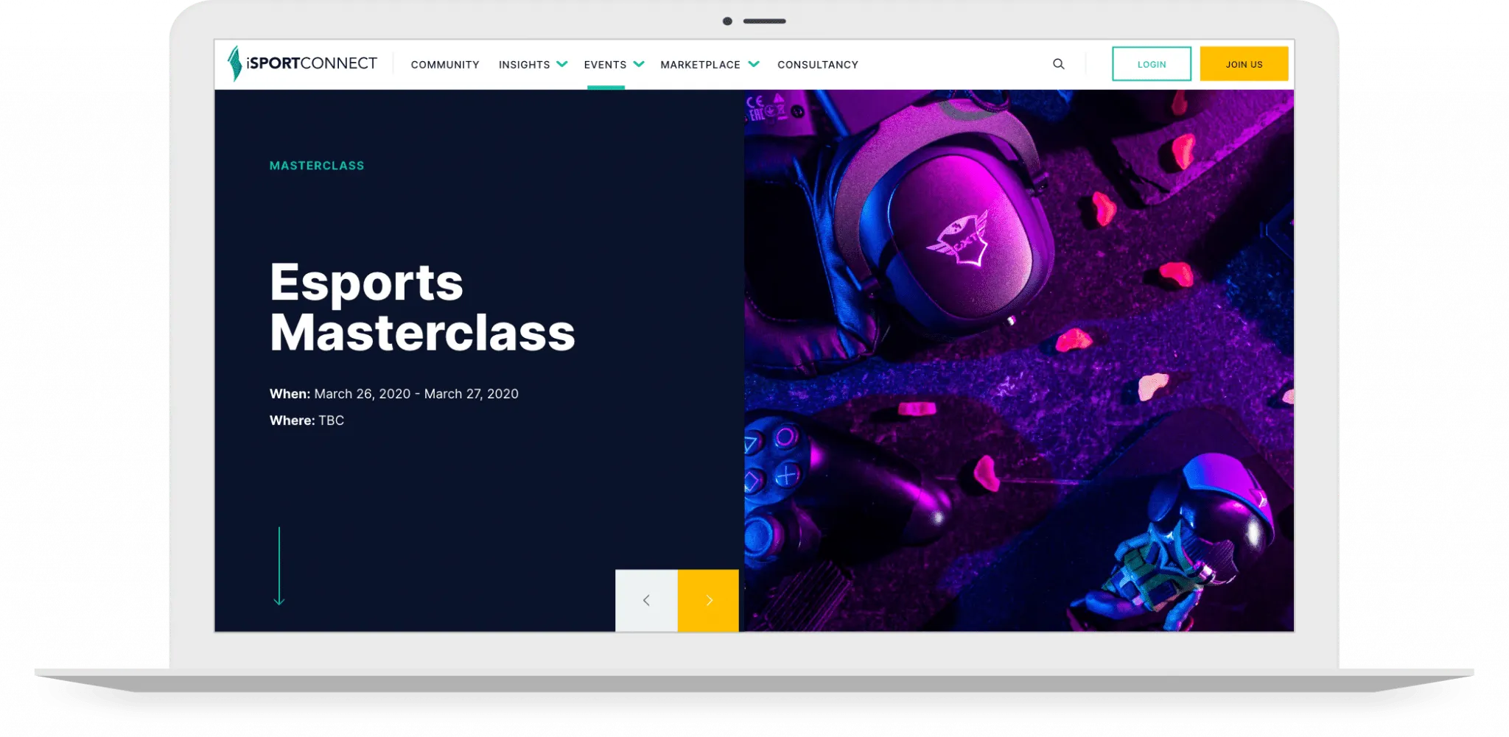The height and width of the screenshot is (737, 1509).
Task: Open the Consultancy nav link
Action: pos(818,65)
